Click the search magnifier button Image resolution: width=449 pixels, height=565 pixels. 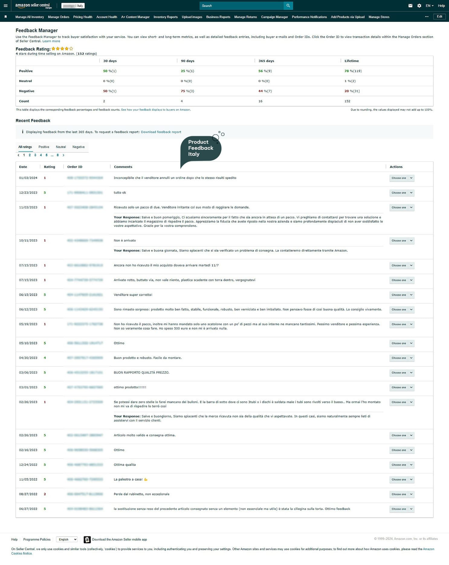tap(288, 6)
